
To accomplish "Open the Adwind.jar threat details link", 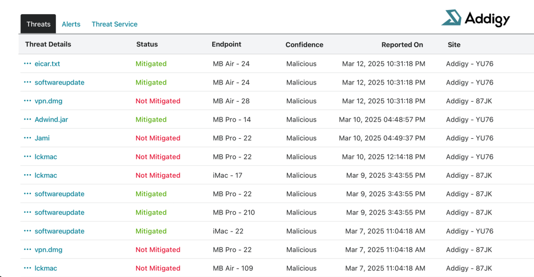I will coord(51,119).
